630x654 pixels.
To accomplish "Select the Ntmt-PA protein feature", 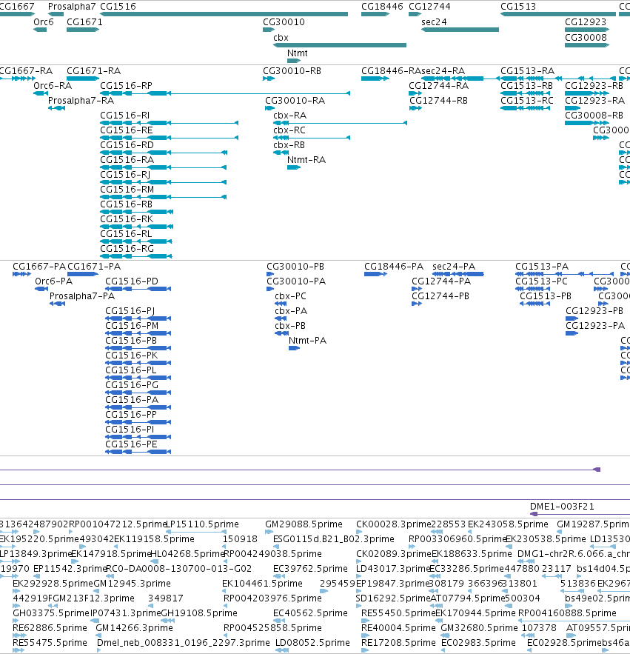I will (295, 348).
